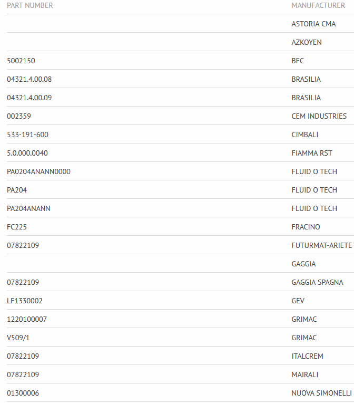
Task: Click the NUOVA SIMONELLI manufacturer name
Action: [x=321, y=393]
